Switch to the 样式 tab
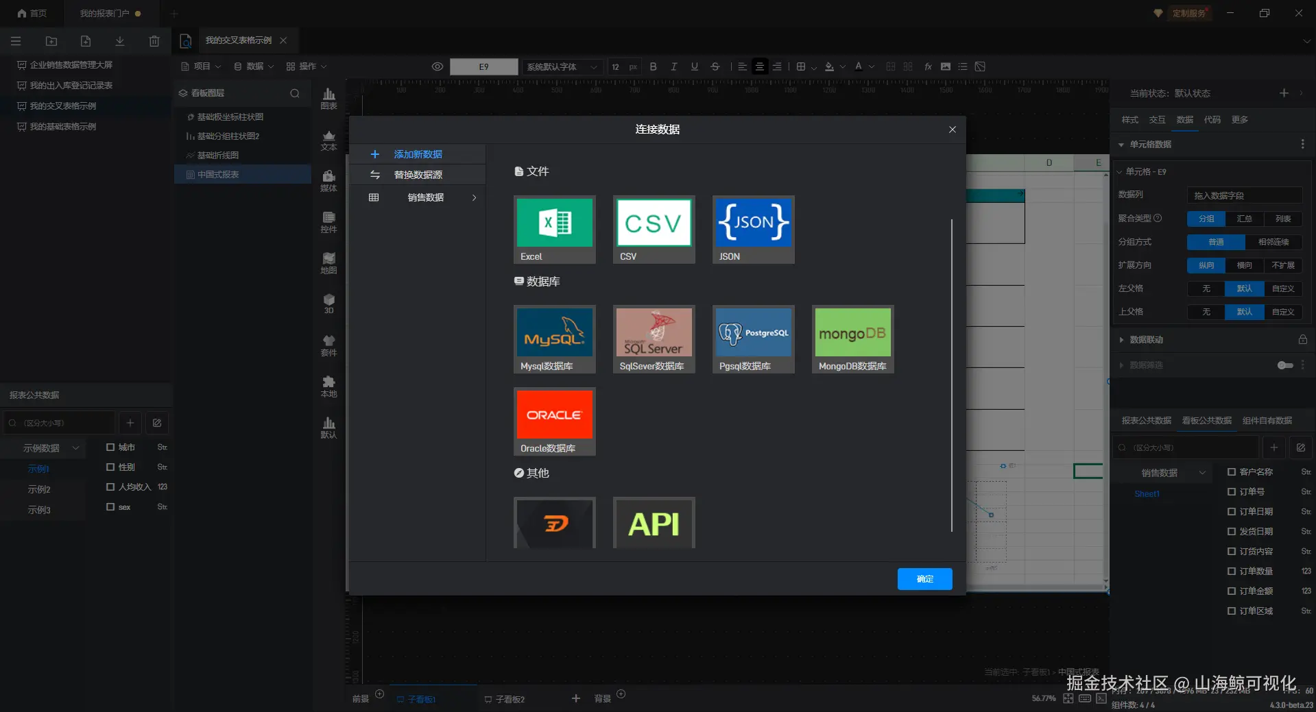 tap(1129, 120)
